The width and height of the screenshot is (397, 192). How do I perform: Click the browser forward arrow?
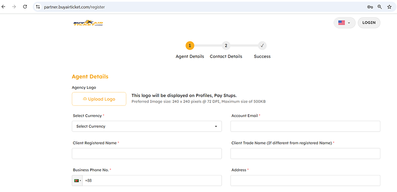tap(14, 7)
